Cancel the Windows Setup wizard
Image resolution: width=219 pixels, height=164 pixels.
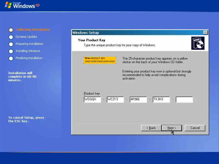195,128
